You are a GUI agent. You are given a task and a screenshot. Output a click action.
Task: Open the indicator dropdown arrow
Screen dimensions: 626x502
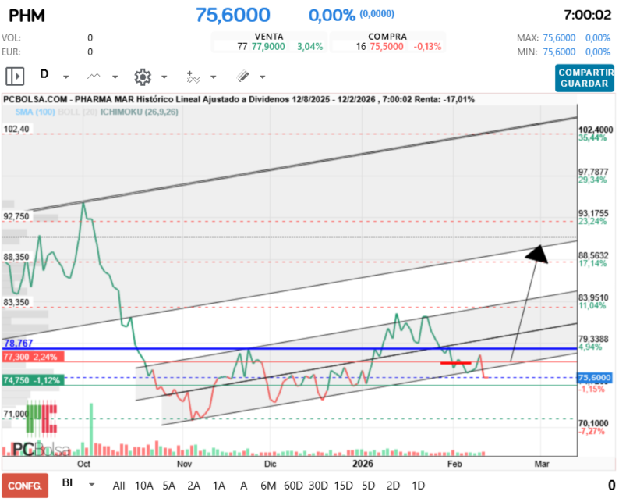(213, 78)
